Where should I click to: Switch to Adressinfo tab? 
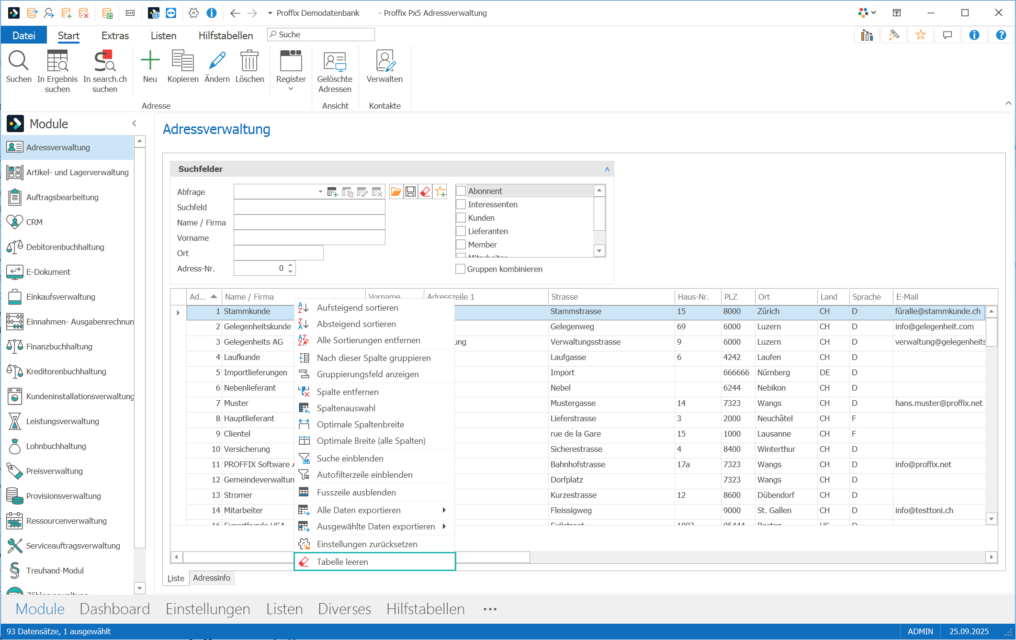pos(212,578)
